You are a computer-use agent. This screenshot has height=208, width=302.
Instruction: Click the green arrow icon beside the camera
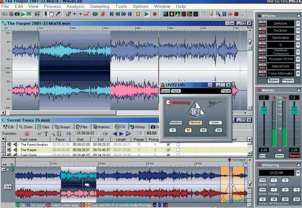[23, 14]
